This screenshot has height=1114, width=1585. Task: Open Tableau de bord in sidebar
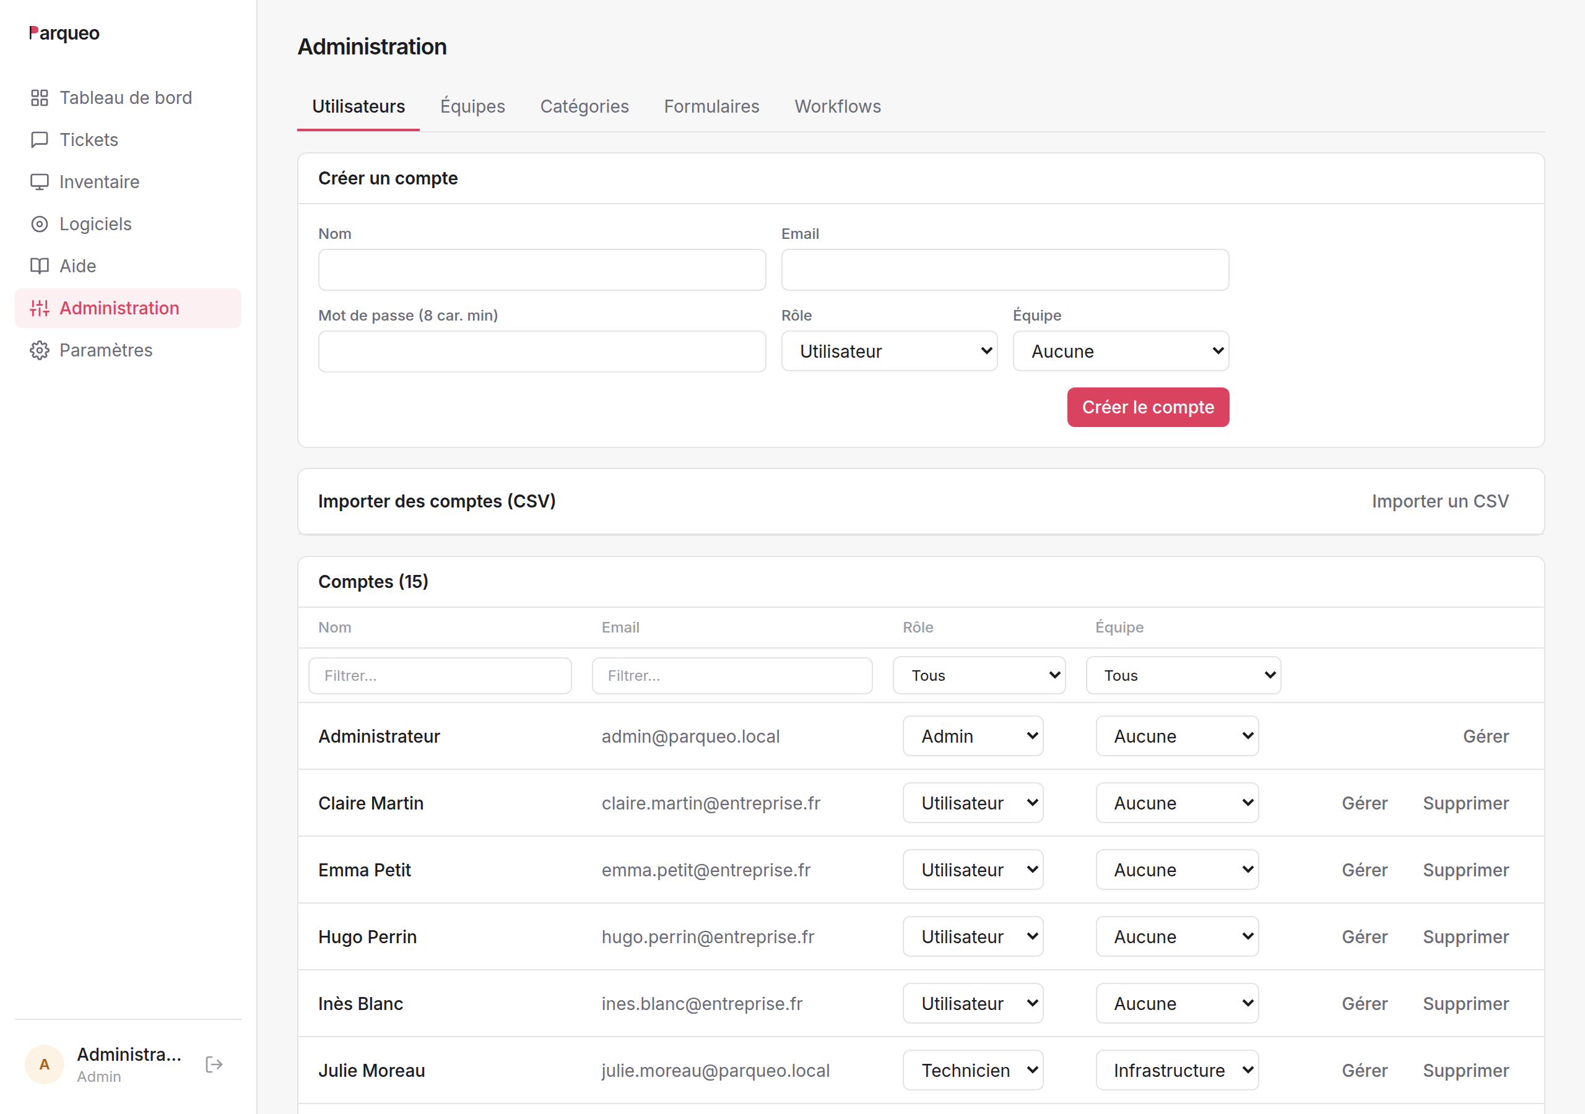coord(128,98)
